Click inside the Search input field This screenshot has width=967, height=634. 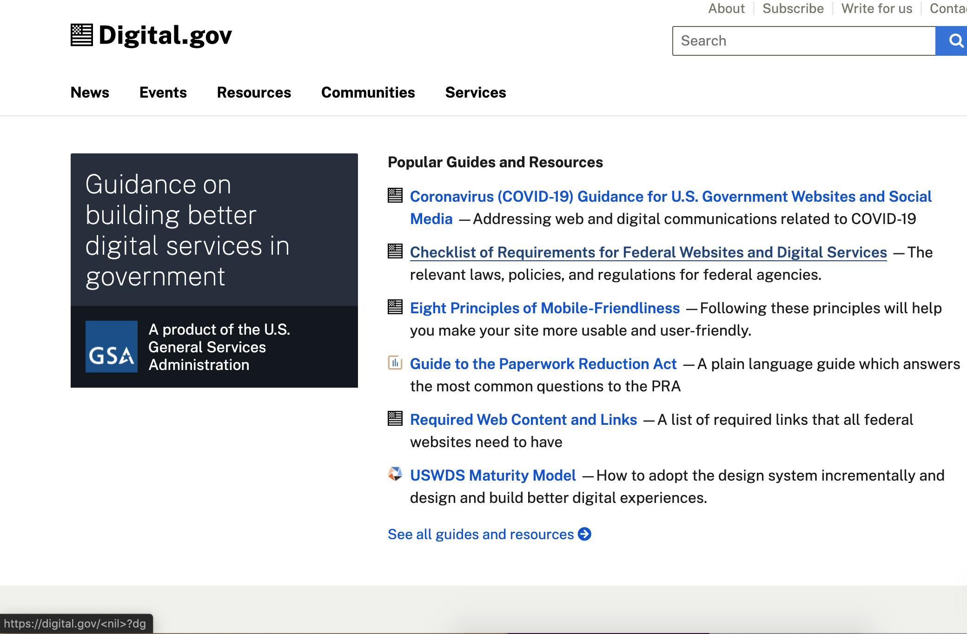point(790,41)
